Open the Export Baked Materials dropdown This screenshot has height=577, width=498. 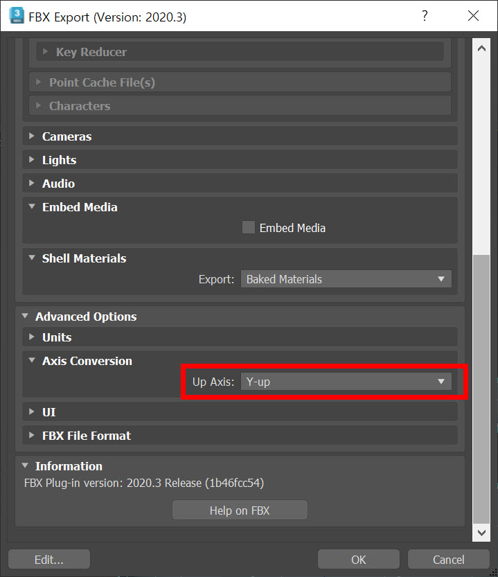pos(346,279)
